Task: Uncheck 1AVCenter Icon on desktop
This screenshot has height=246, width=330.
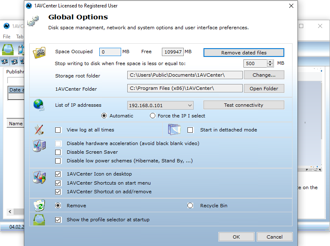Action: (x=58, y=174)
